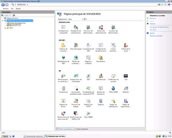The image size is (172, 138).
Task: Click Ver sitios link
Action: (153, 30)
